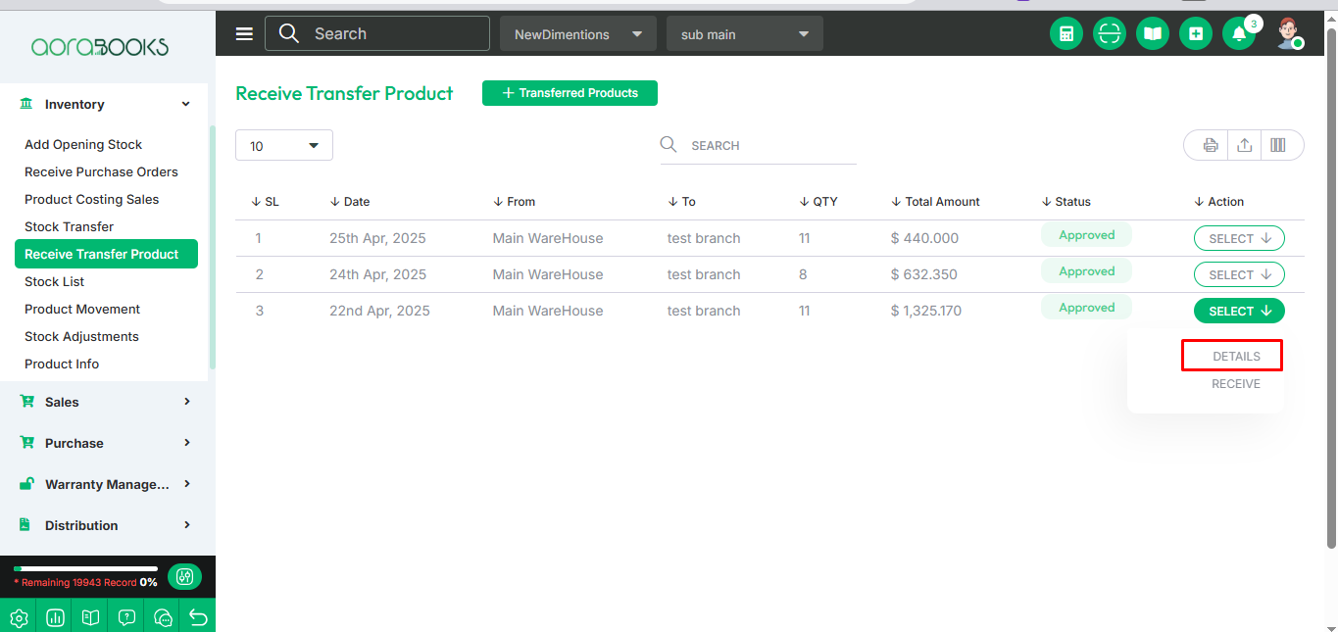This screenshot has height=632, width=1338.
Task: Click the bar chart icon in bottom bar
Action: (x=55, y=617)
